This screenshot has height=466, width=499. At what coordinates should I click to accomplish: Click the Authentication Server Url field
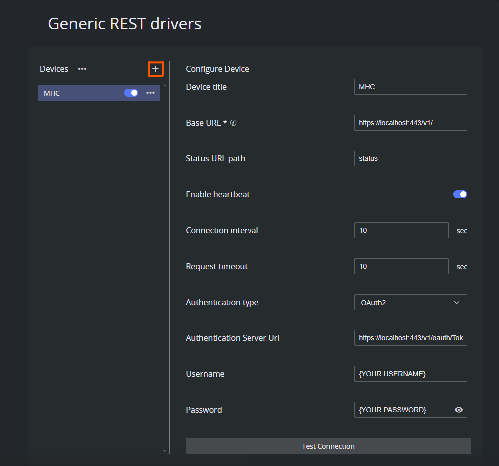pyautogui.click(x=410, y=338)
